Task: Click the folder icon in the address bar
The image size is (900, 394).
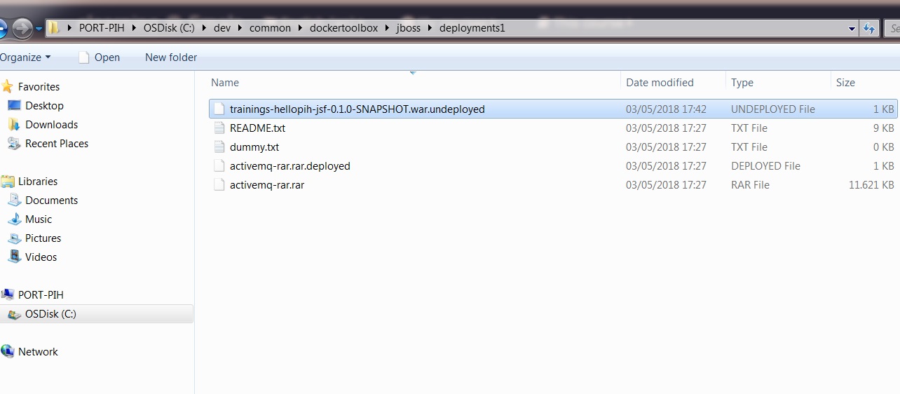Action: tap(54, 28)
